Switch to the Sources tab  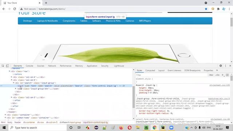tap(40, 66)
